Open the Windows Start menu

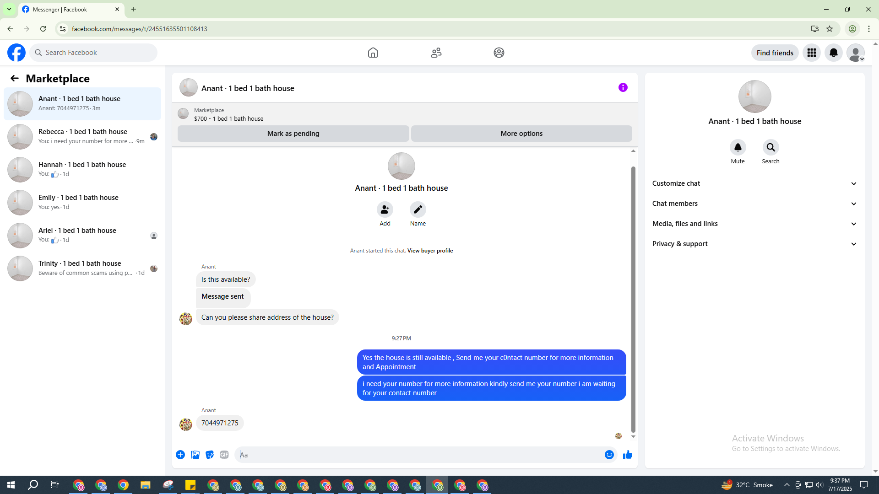(11, 485)
